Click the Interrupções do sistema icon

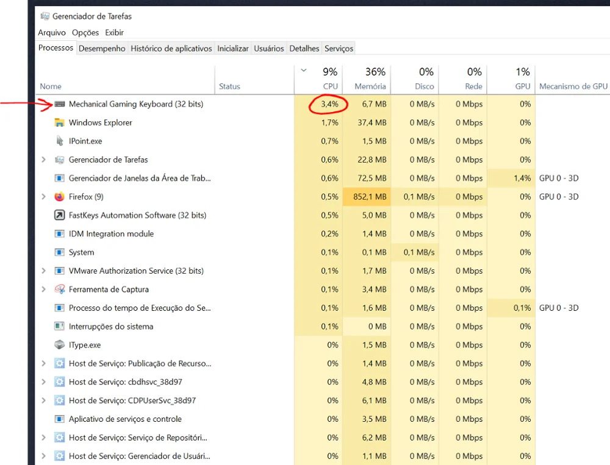[60, 326]
